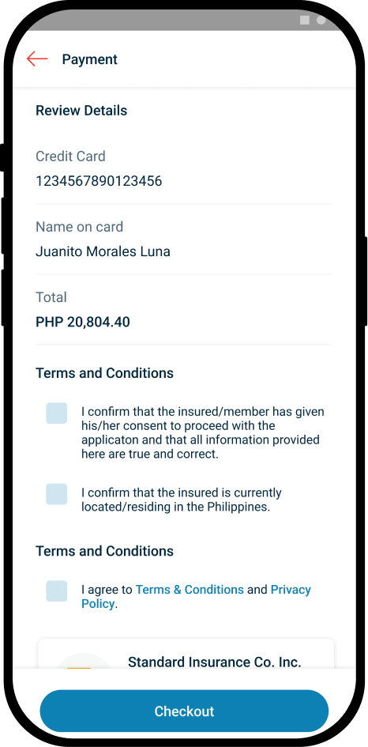Select the credit card number 1234567890123456
368x747 pixels.
pyautogui.click(x=99, y=181)
